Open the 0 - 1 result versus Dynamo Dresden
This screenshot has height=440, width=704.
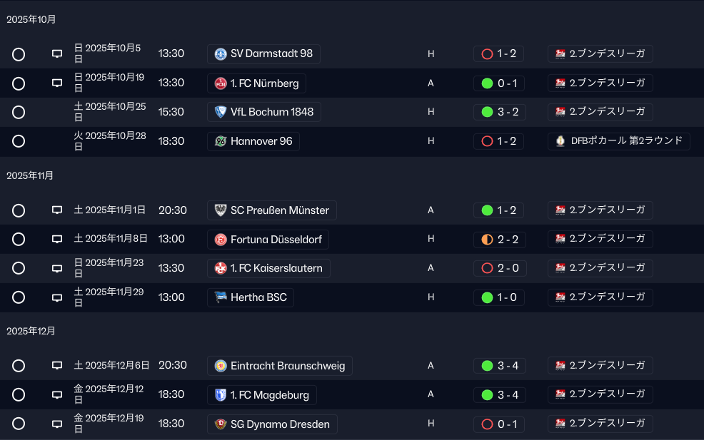point(499,424)
